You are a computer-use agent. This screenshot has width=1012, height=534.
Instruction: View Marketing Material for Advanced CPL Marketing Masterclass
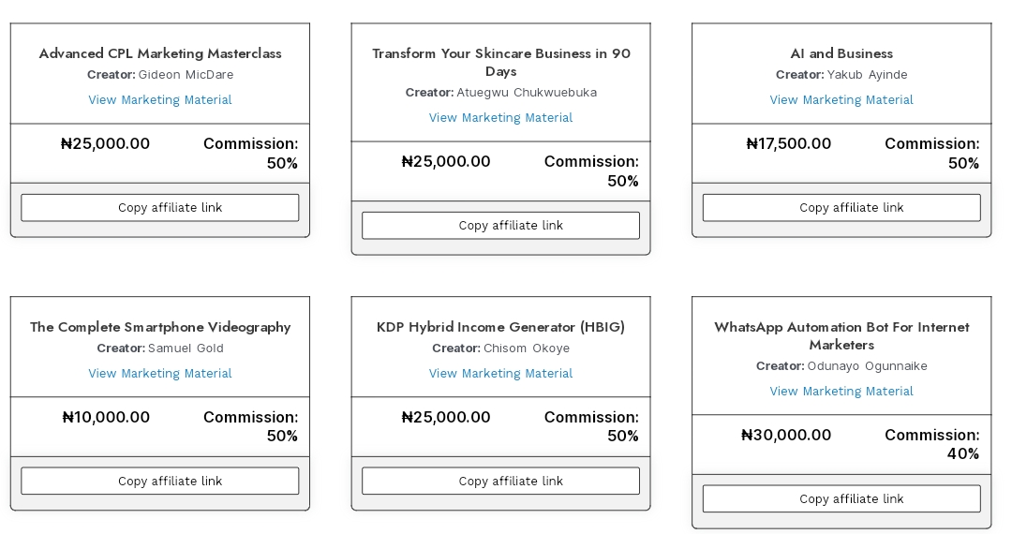tap(160, 100)
